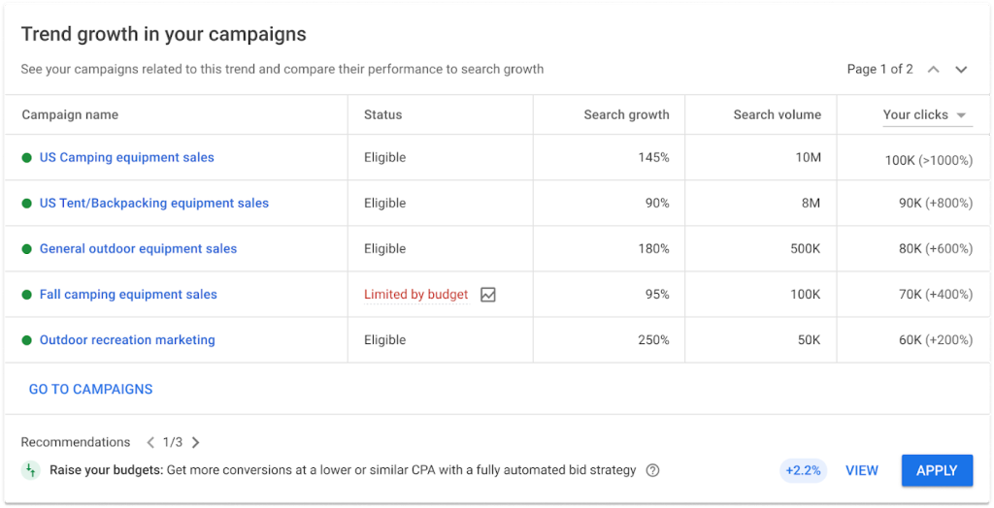Go to next page with down chevron
This screenshot has height=508, width=994.
(x=961, y=70)
